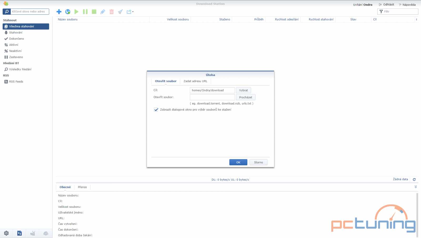Click the details panel vertical scrollbar
This screenshot has height=238, width=421.
pyautogui.click(x=417, y=215)
